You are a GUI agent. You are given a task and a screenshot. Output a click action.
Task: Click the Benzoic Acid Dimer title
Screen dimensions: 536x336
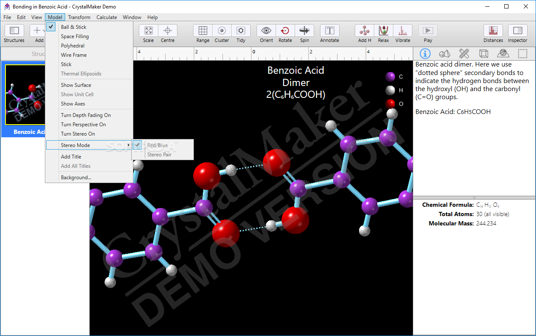pyautogui.click(x=296, y=82)
